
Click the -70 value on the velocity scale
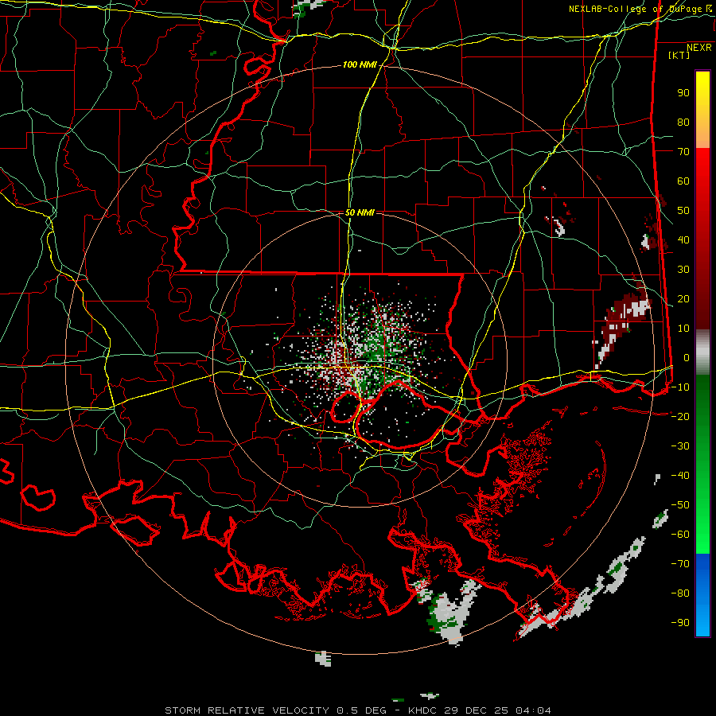tap(680, 564)
